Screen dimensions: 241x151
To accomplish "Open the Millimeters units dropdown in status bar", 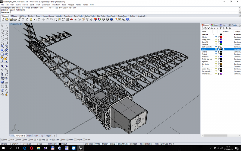I will 52,144.
